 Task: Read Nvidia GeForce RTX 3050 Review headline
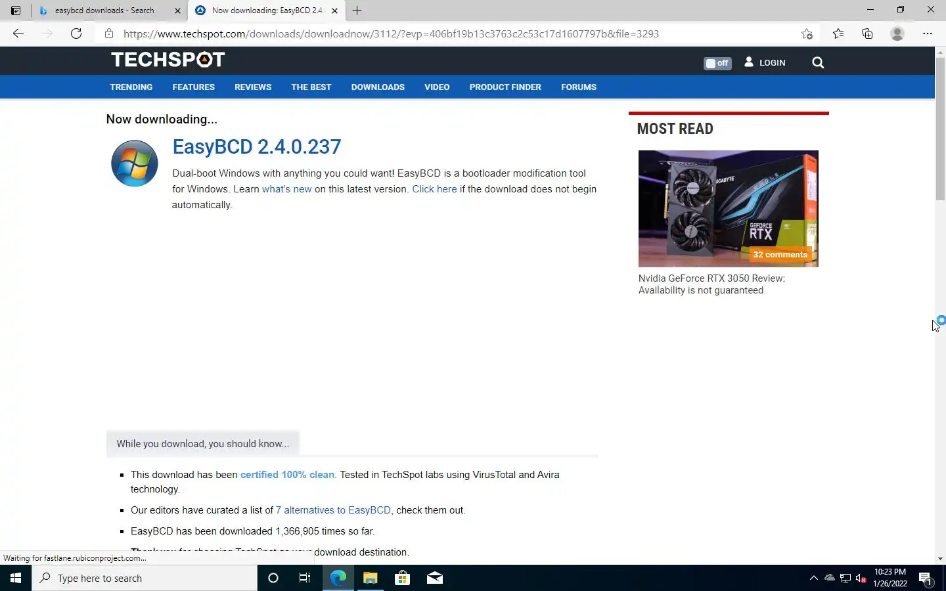click(x=711, y=284)
